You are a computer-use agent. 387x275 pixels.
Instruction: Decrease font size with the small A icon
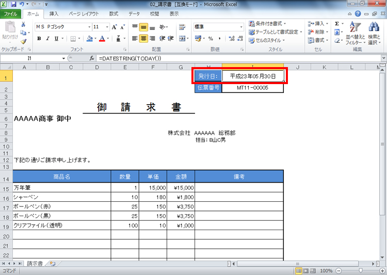click(122, 27)
